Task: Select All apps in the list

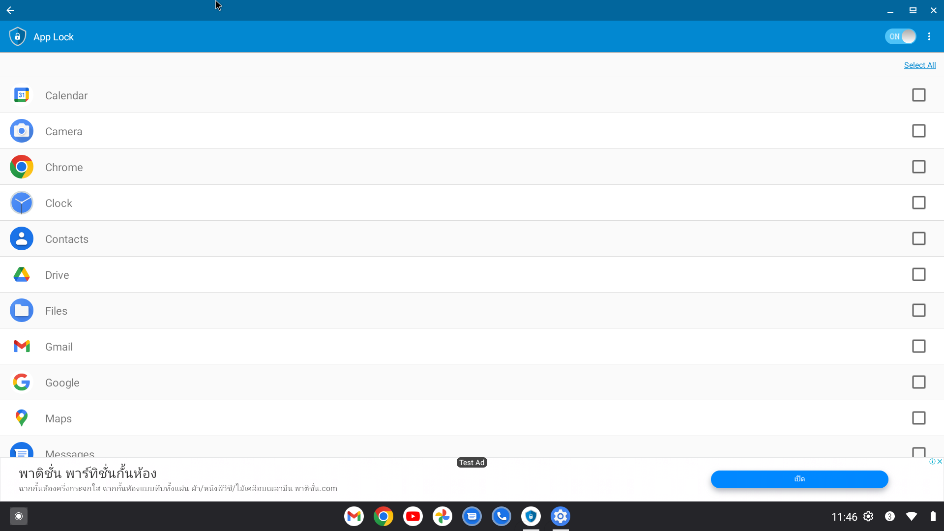Action: (x=919, y=65)
